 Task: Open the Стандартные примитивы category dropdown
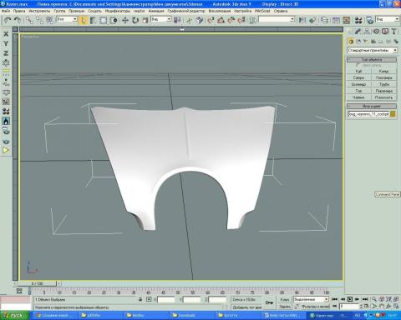click(372, 50)
